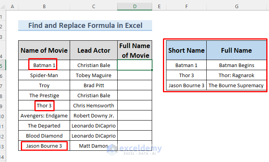The width and height of the screenshot is (269, 162).
Task: Click the 'Full Name of Movie' header cell
Action: click(135, 50)
